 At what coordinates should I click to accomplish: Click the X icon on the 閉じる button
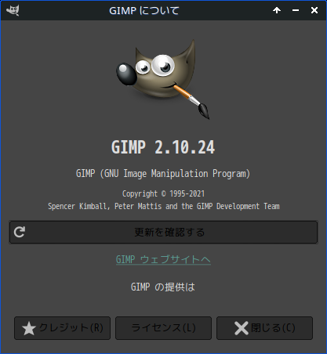click(242, 328)
